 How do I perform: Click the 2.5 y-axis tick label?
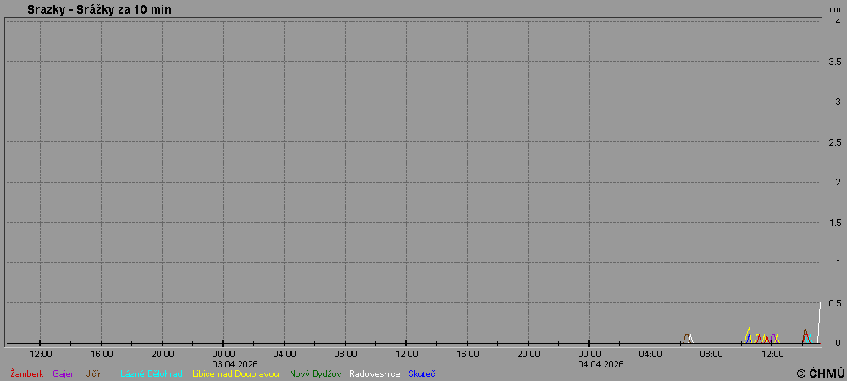[834, 142]
